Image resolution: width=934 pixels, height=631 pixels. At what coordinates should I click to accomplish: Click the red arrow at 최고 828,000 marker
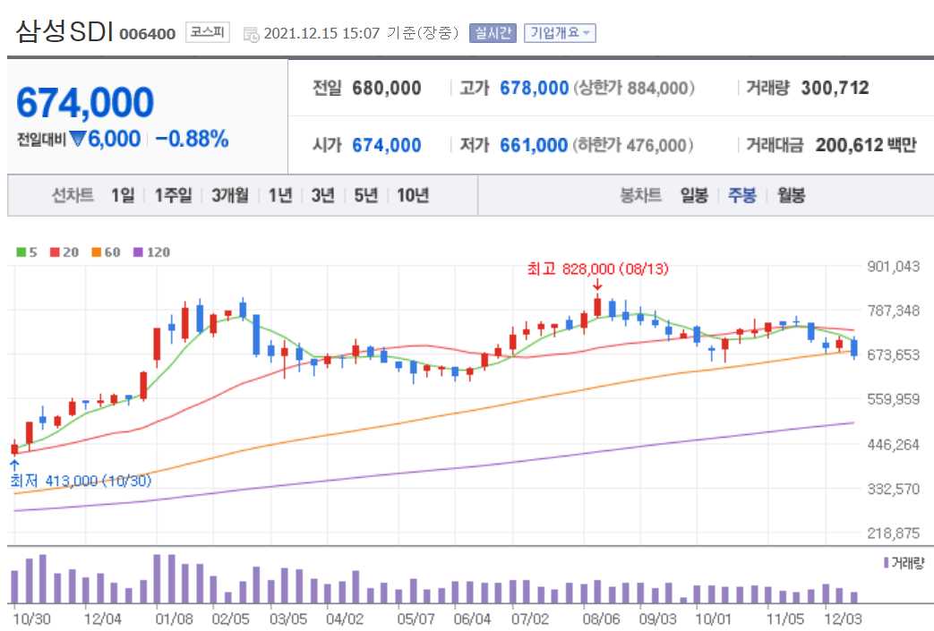599,286
